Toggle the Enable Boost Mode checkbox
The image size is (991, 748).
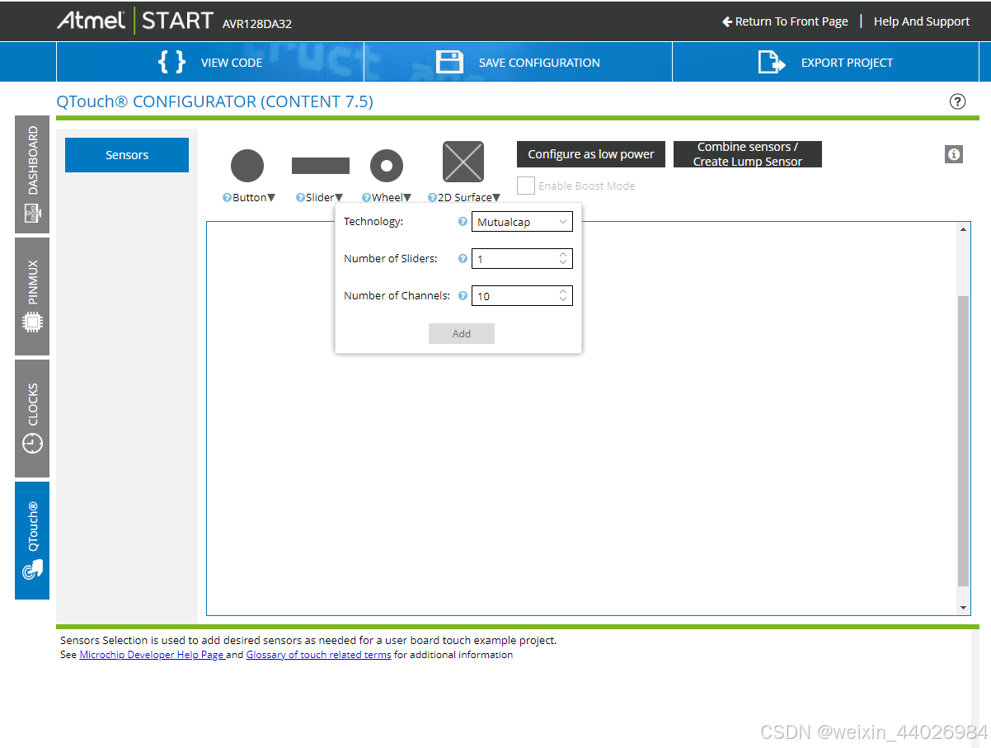[526, 186]
